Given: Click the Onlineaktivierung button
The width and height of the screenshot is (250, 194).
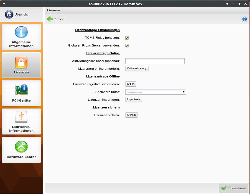Looking at the screenshot, I should point(137,68).
